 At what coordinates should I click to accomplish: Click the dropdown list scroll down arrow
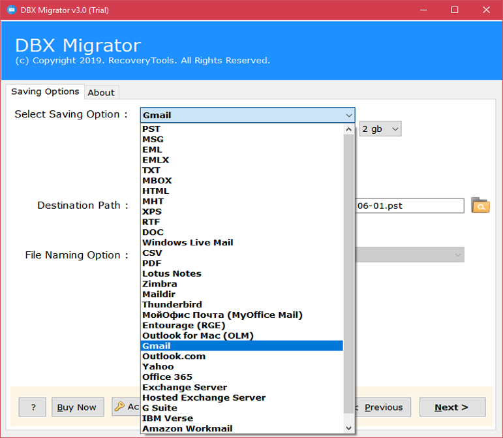click(x=348, y=428)
